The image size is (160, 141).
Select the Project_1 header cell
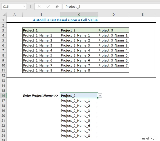[x=41, y=30]
